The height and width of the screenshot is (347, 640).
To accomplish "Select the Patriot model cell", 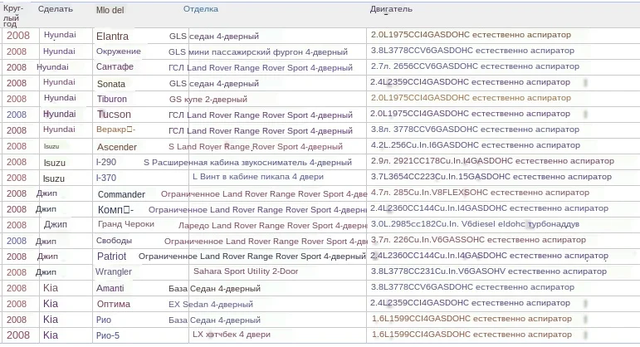I will (x=111, y=257).
